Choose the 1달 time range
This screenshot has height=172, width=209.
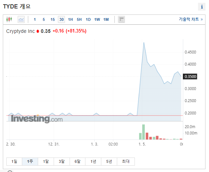point(46,161)
